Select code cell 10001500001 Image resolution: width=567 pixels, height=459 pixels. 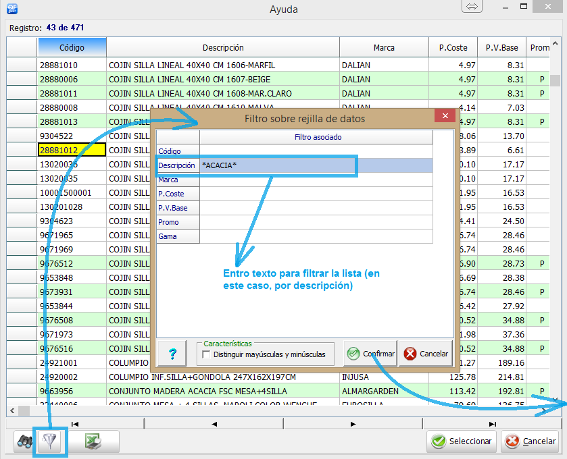(72, 192)
